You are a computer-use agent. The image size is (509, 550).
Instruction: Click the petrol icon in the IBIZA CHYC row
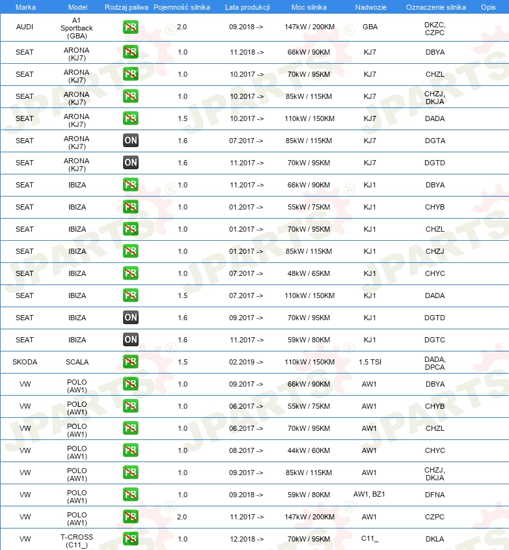pyautogui.click(x=130, y=273)
